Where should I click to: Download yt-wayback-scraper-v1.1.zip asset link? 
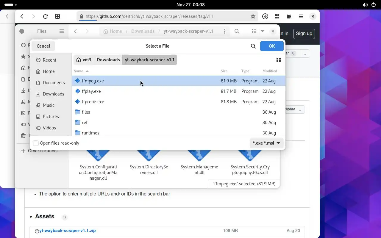68,231
